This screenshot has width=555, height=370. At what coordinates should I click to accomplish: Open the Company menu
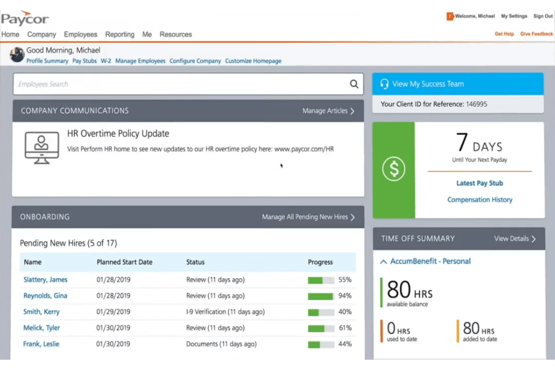coord(42,34)
